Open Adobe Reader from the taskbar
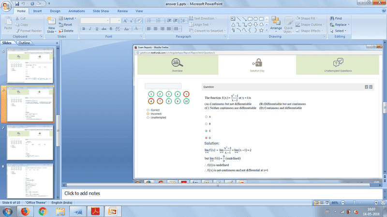 (x=96, y=211)
